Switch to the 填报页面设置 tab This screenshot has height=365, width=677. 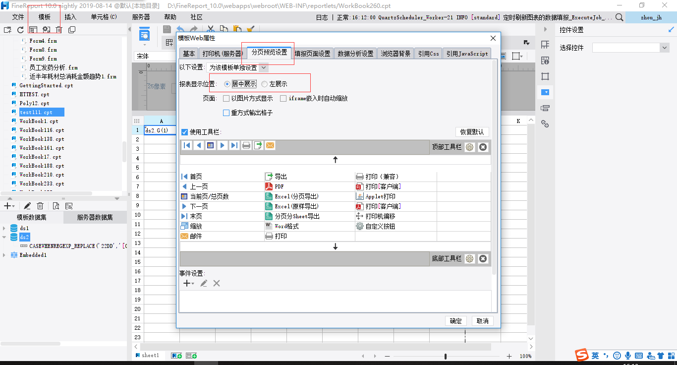click(x=312, y=54)
